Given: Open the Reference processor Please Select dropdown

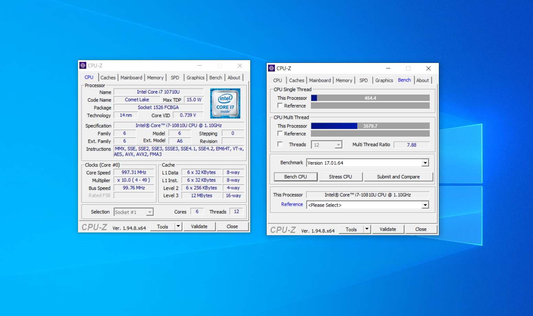Looking at the screenshot, I should coord(425,205).
